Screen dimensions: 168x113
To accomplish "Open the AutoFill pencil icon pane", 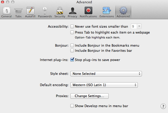I will pyautogui.click(x=30, y=12).
